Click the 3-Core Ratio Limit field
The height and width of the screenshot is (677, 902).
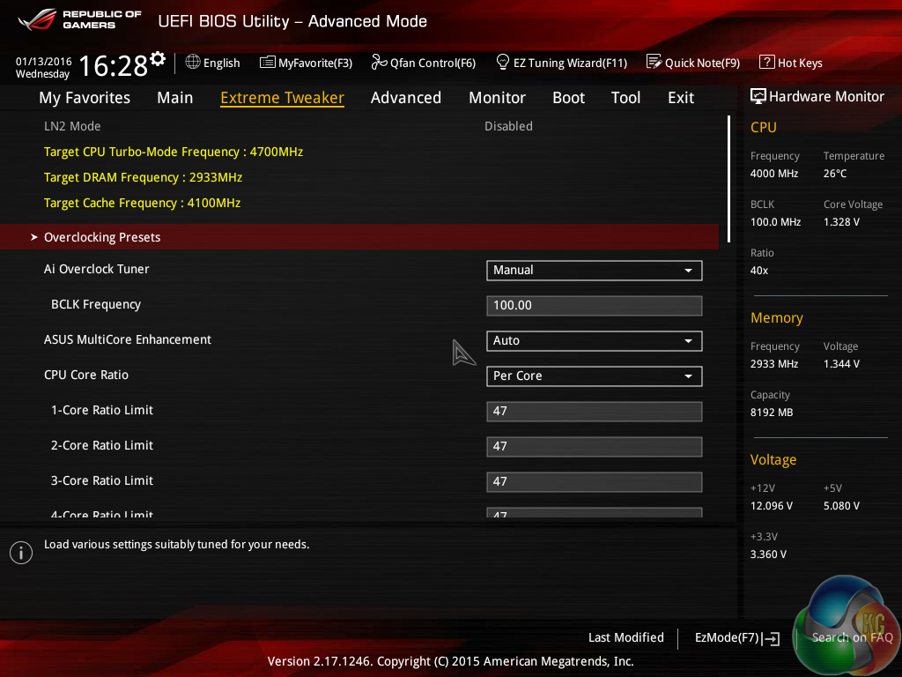[595, 481]
